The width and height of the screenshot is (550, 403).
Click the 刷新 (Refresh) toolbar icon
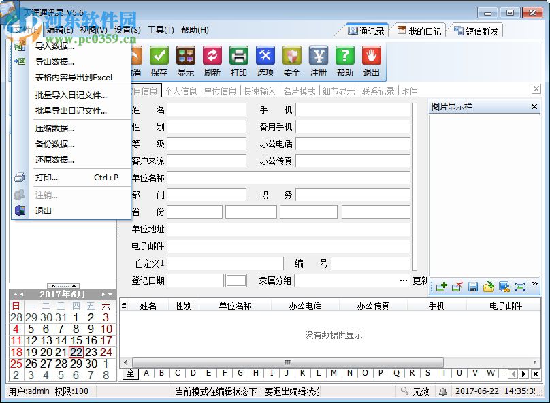coord(212,54)
